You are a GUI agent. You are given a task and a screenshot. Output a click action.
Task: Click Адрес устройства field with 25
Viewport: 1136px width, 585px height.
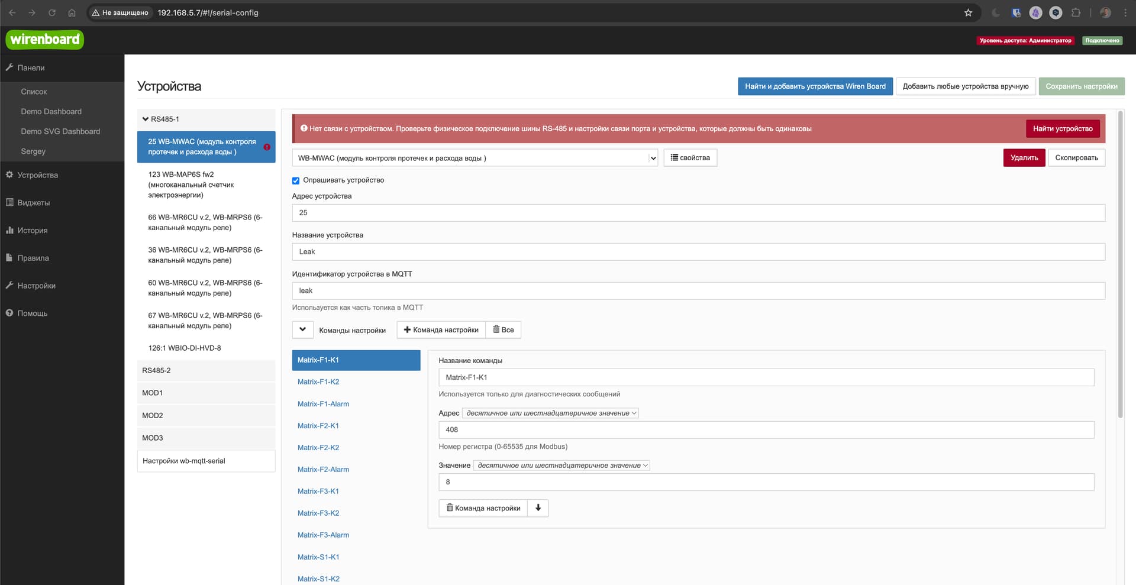[x=699, y=213]
